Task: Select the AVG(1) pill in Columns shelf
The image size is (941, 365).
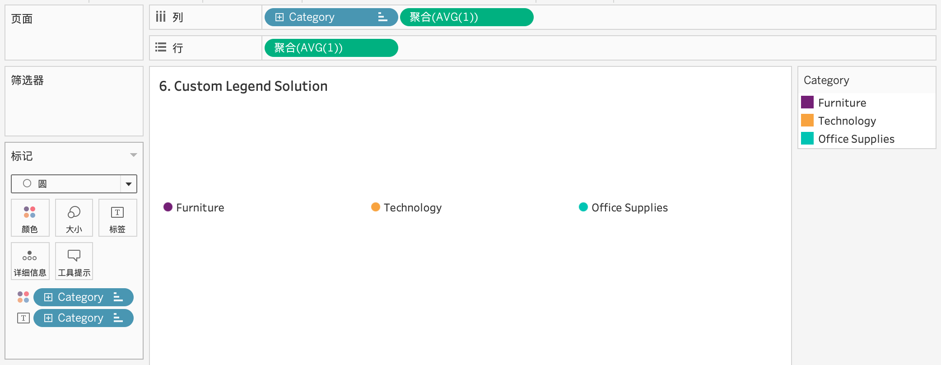Action: click(x=466, y=17)
